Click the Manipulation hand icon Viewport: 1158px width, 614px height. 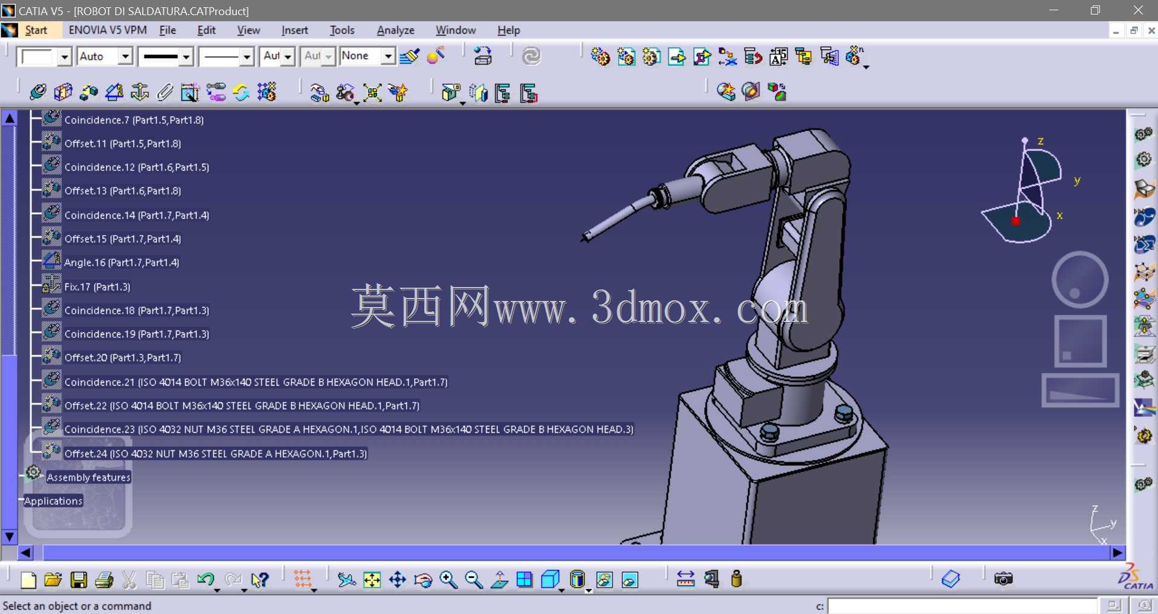pyautogui.click(x=319, y=92)
